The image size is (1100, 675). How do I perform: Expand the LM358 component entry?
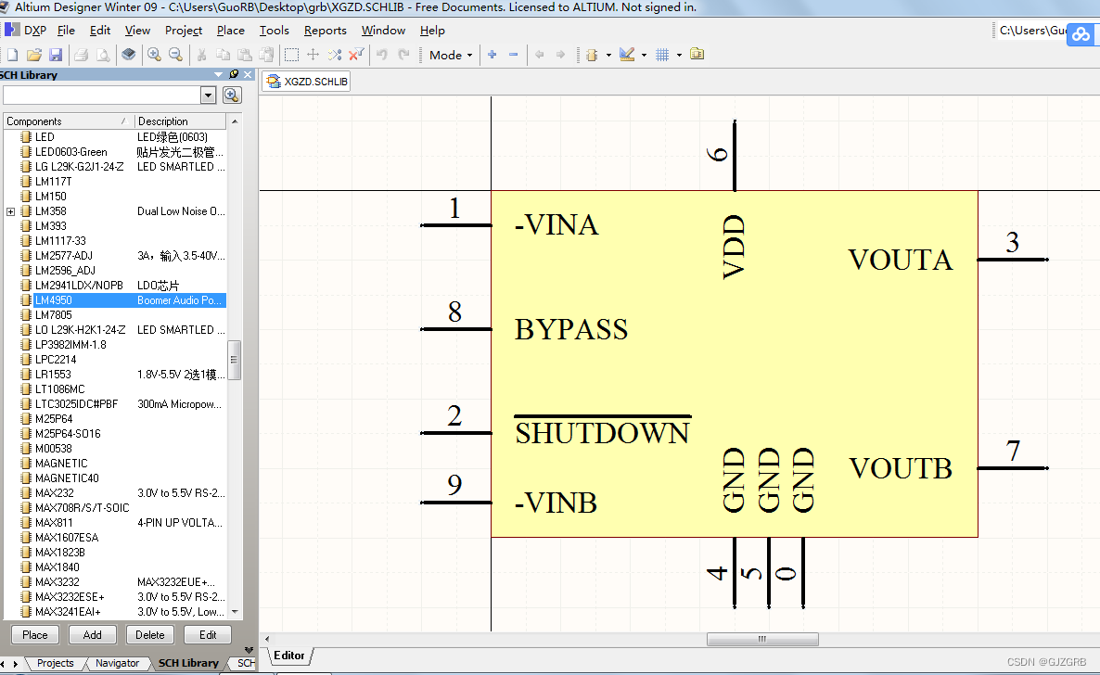[x=8, y=210]
